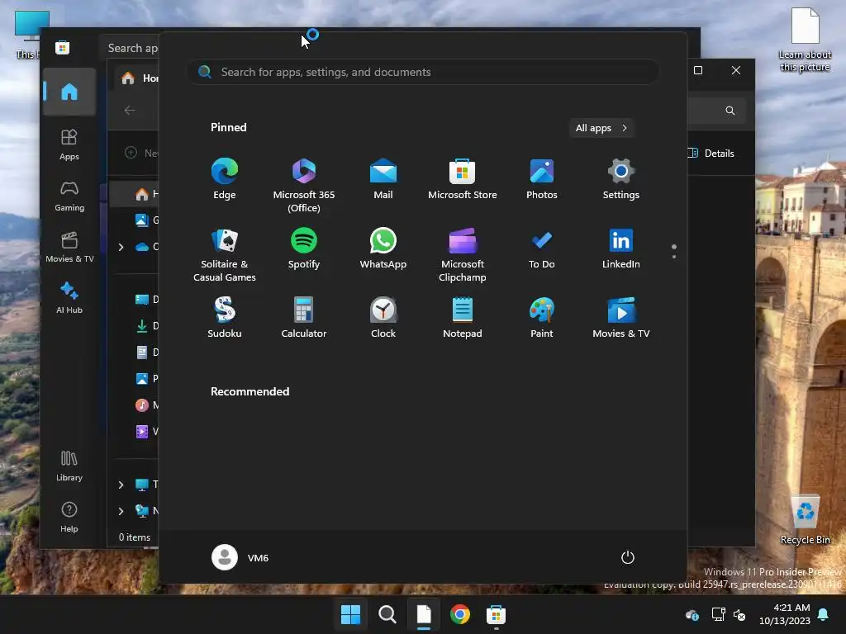The height and width of the screenshot is (634, 846).
Task: Open AI Hub in Microsoft Store
Action: tap(69, 297)
